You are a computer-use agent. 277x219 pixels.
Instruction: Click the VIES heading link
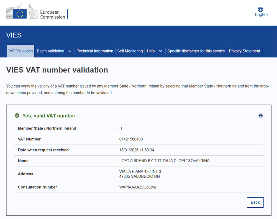click(14, 35)
